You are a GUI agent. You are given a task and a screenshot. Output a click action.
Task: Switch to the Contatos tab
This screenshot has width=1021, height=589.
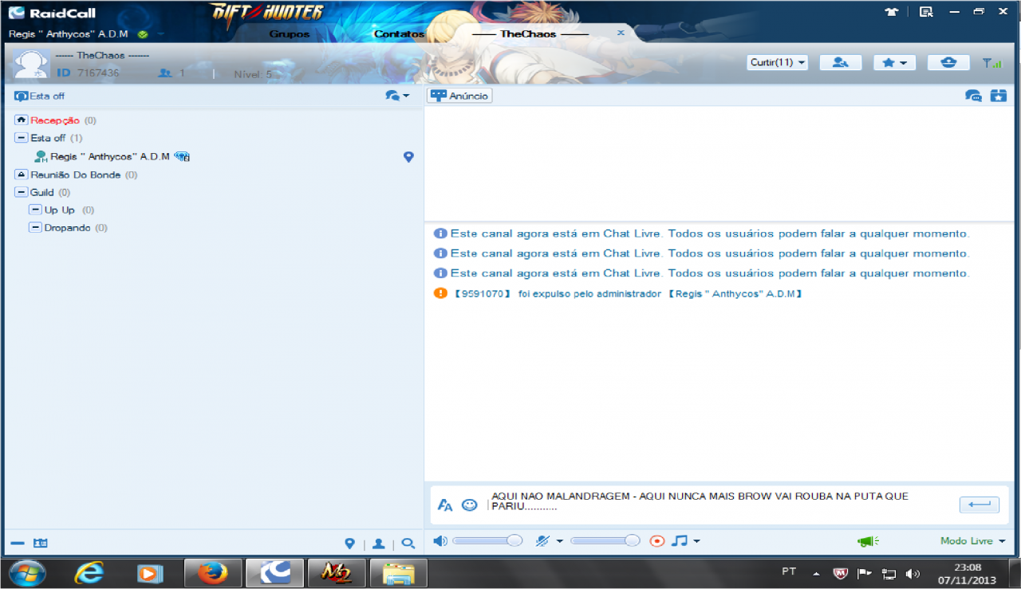click(x=399, y=34)
